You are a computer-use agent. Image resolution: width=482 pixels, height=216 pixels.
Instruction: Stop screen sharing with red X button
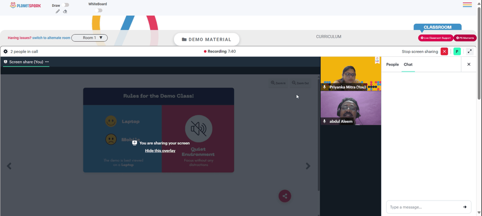coord(444,52)
